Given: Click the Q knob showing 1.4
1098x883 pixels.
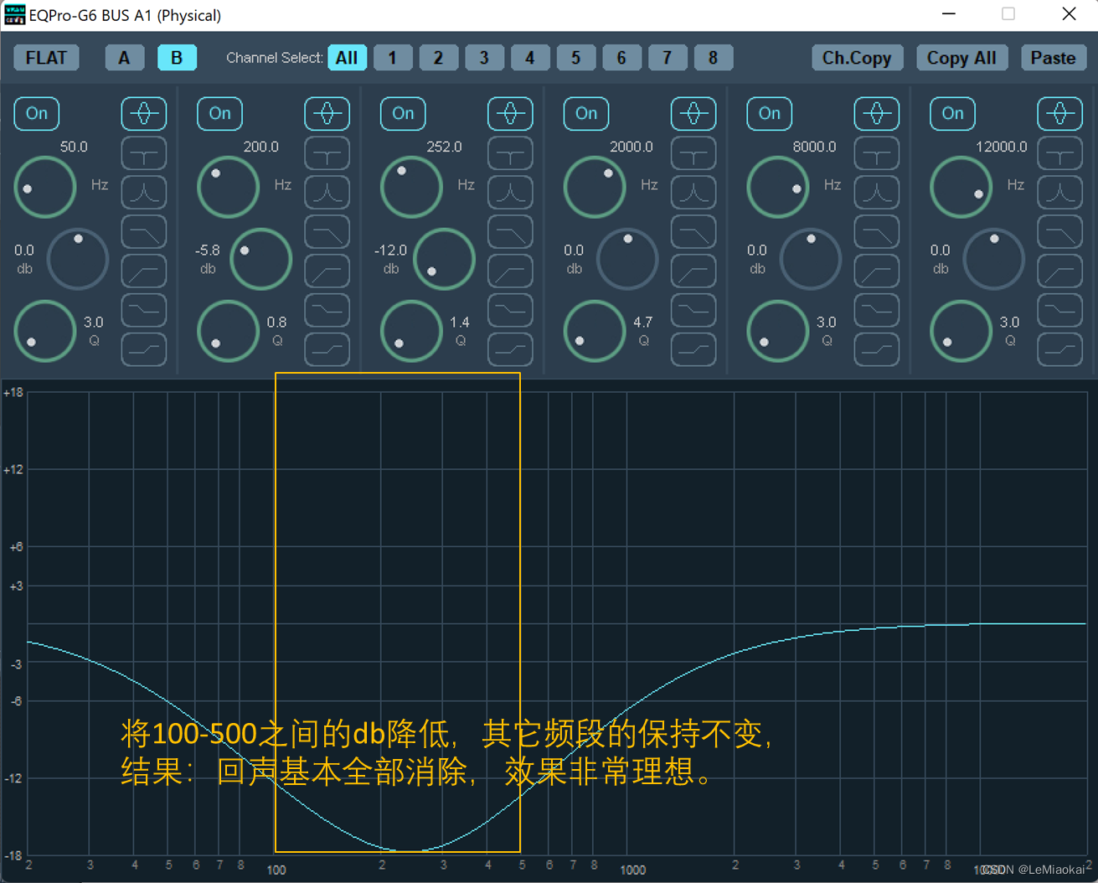Looking at the screenshot, I should coord(411,331).
